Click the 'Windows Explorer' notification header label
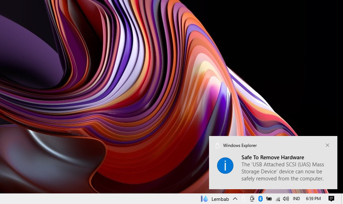Screen dimensions: 343x204 pyautogui.click(x=240, y=146)
